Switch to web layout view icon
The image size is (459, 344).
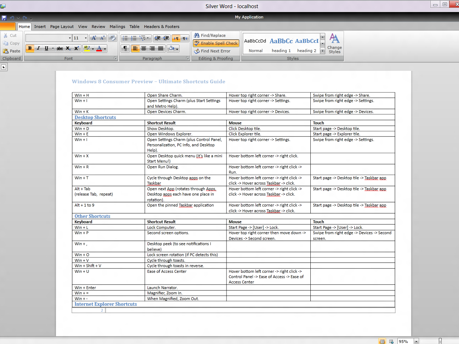[x=391, y=342]
